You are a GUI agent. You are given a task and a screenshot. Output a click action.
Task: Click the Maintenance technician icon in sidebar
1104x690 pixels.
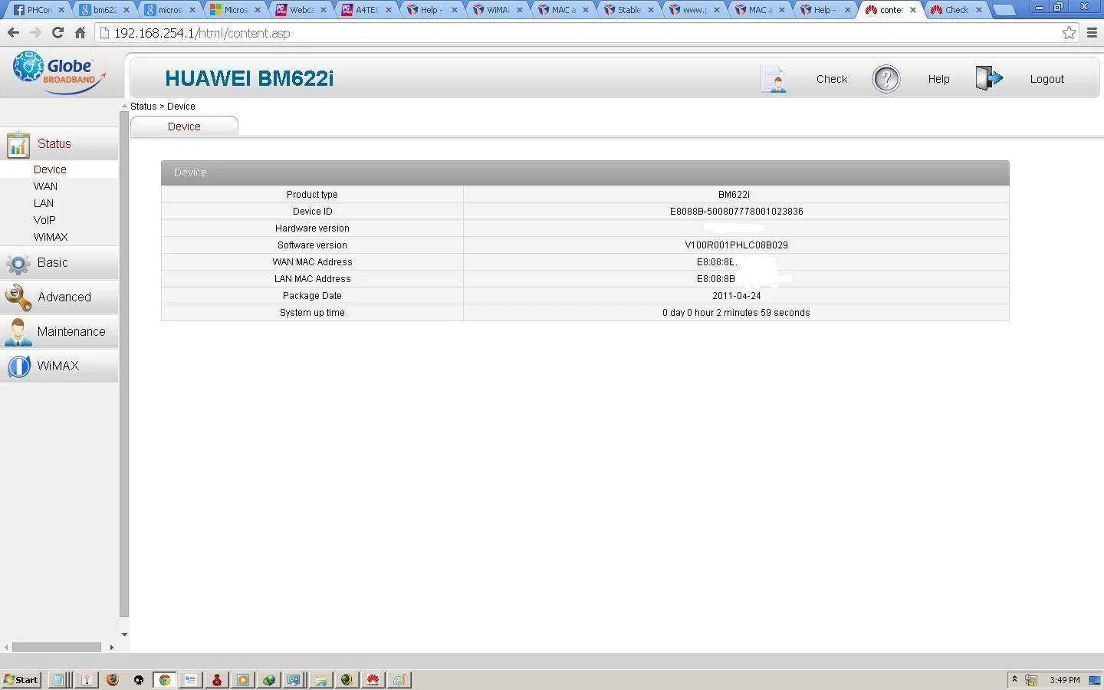[x=18, y=332]
